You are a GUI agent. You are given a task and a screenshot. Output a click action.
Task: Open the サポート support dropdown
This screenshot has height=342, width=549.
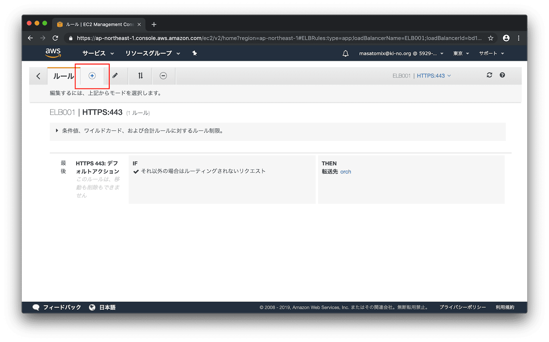click(x=491, y=54)
